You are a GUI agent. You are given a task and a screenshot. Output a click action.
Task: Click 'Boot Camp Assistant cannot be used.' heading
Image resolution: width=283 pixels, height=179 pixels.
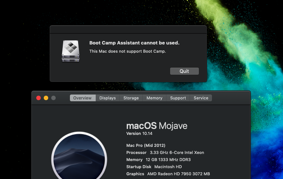[135, 43]
